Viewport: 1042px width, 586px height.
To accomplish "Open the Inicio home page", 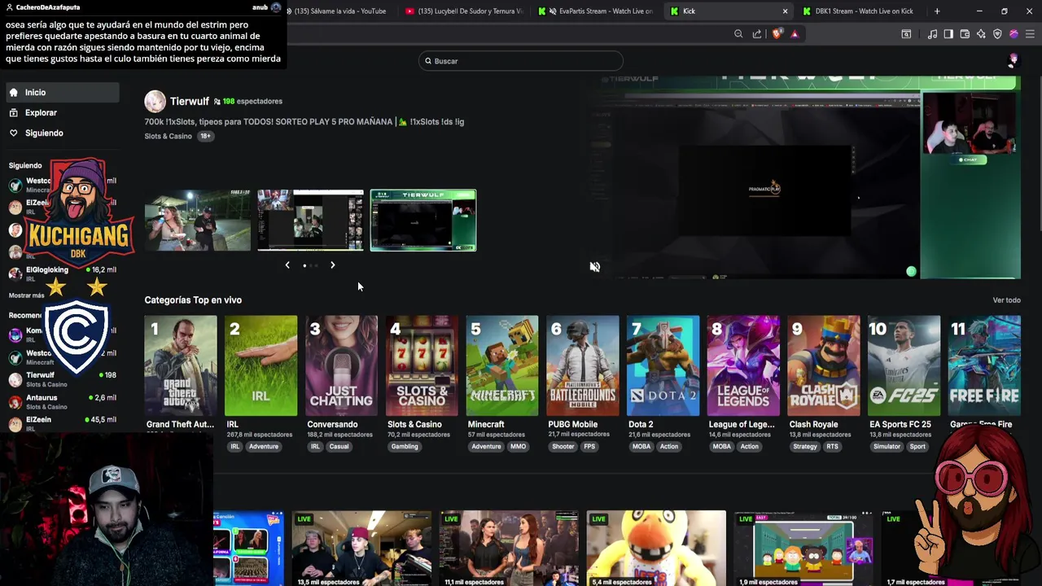I will tap(62, 93).
